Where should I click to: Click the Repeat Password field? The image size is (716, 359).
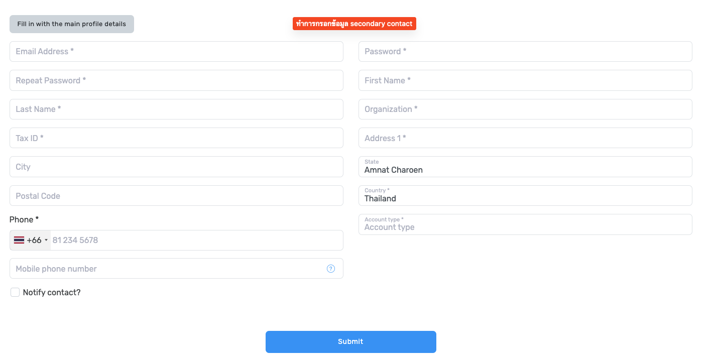click(x=176, y=80)
